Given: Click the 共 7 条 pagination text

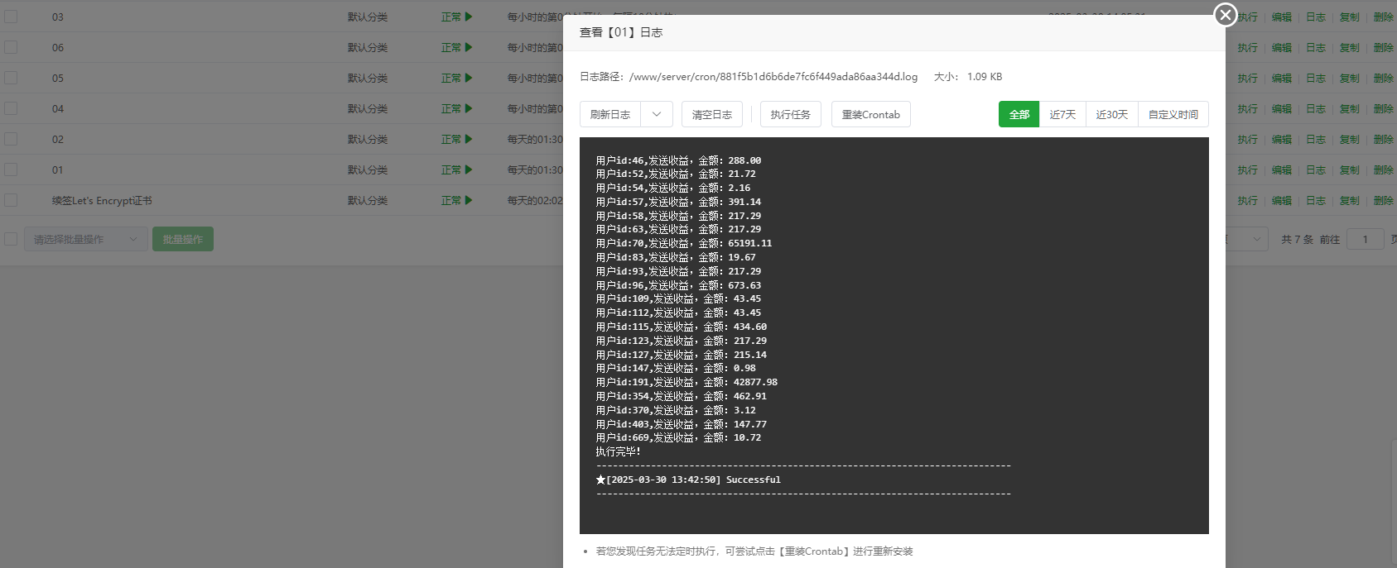Looking at the screenshot, I should point(1297,239).
